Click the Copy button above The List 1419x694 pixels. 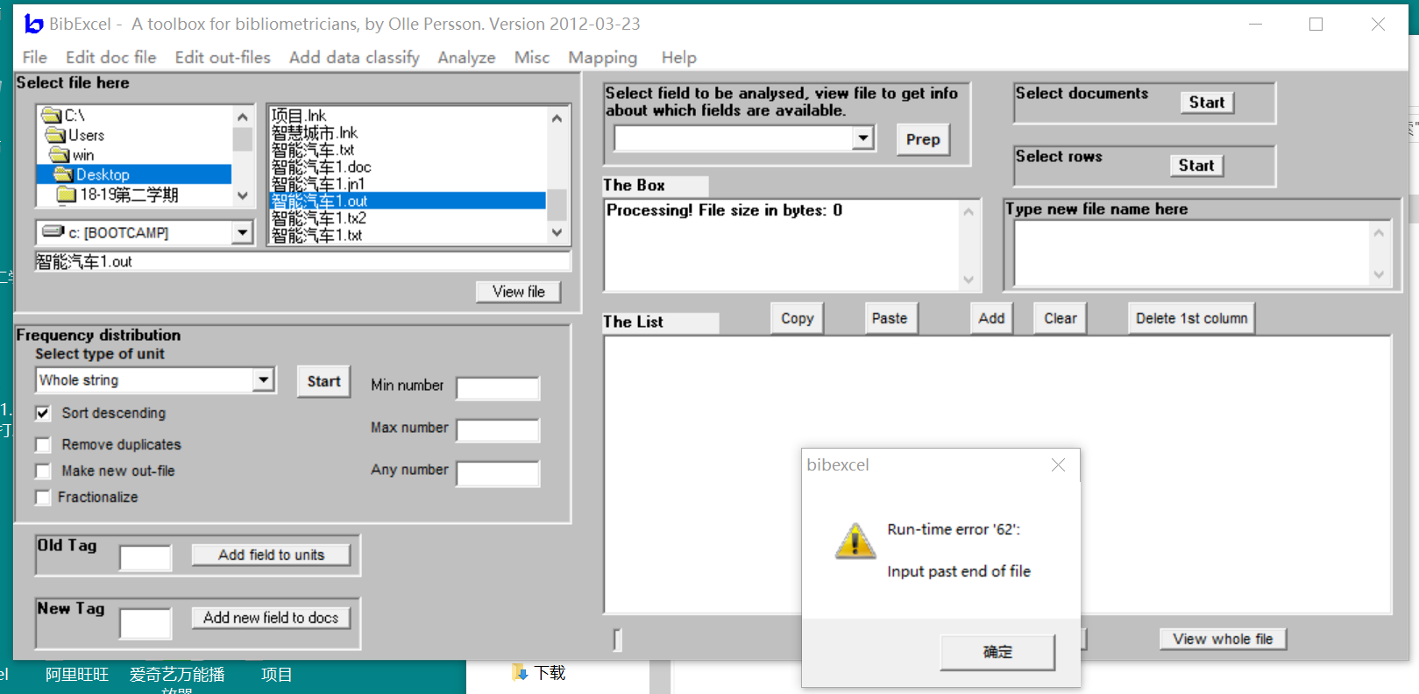point(798,318)
